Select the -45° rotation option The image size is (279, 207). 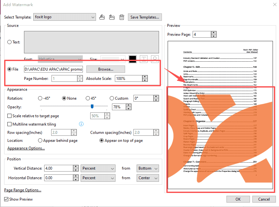[40, 98]
